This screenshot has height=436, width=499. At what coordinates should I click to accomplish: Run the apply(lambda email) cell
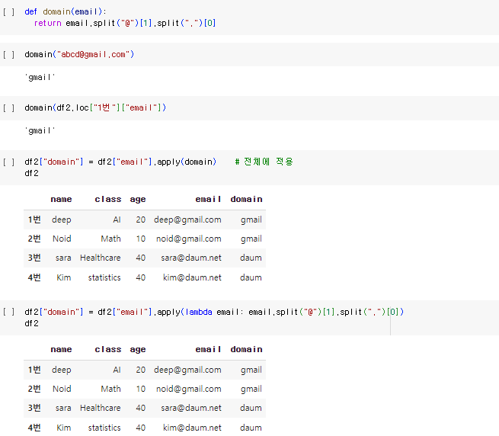[8, 312]
